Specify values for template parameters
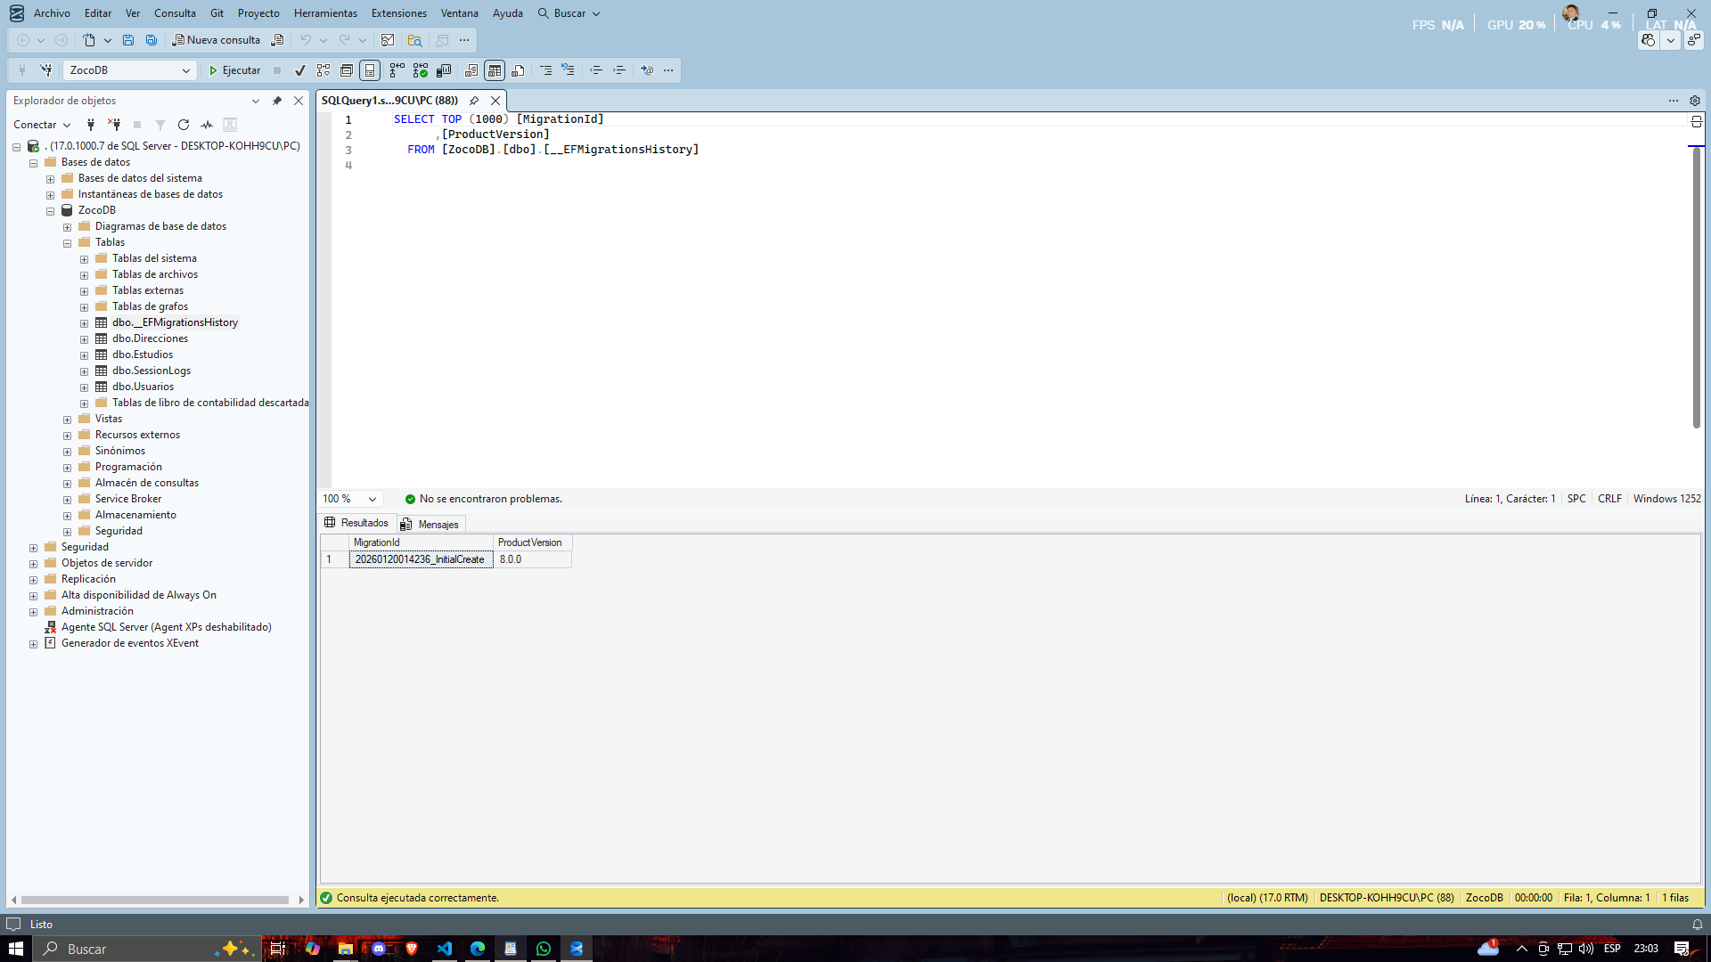 tap(647, 70)
